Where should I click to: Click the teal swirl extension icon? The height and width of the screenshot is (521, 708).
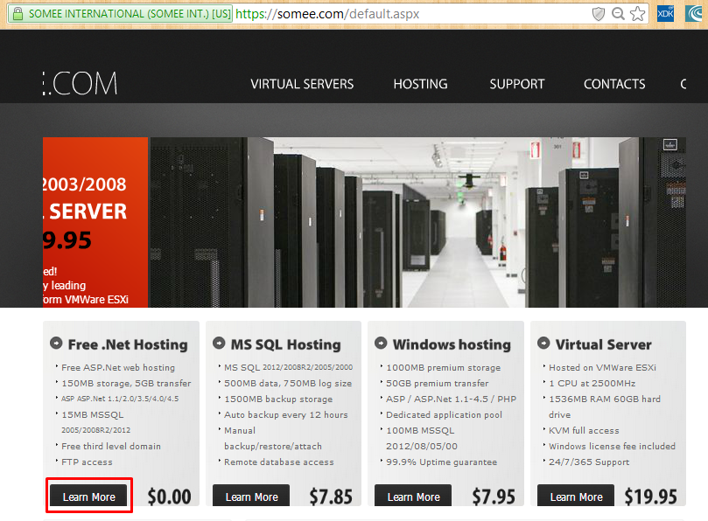(x=694, y=13)
